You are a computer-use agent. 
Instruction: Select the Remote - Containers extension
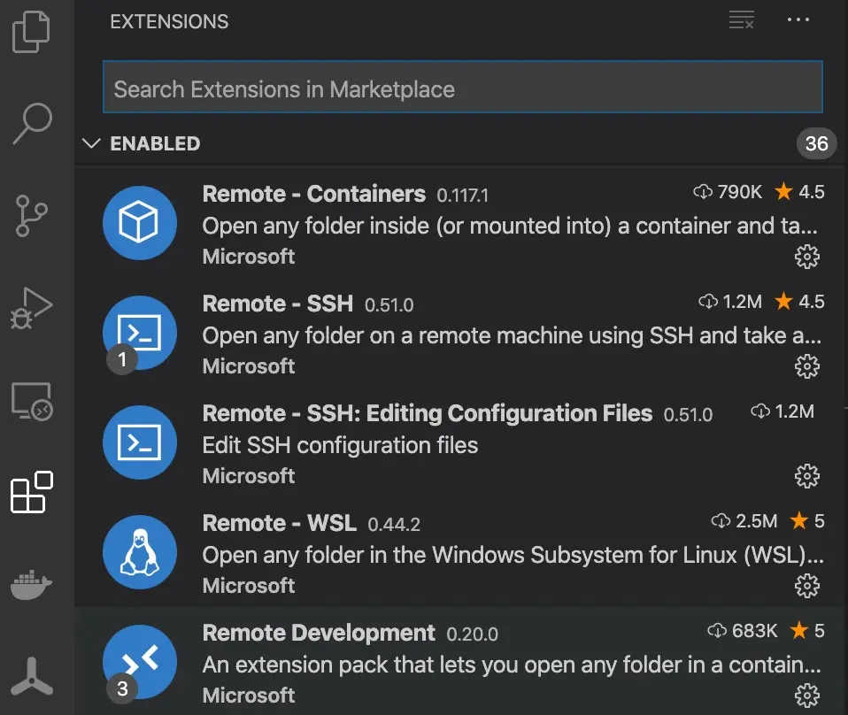314,195
